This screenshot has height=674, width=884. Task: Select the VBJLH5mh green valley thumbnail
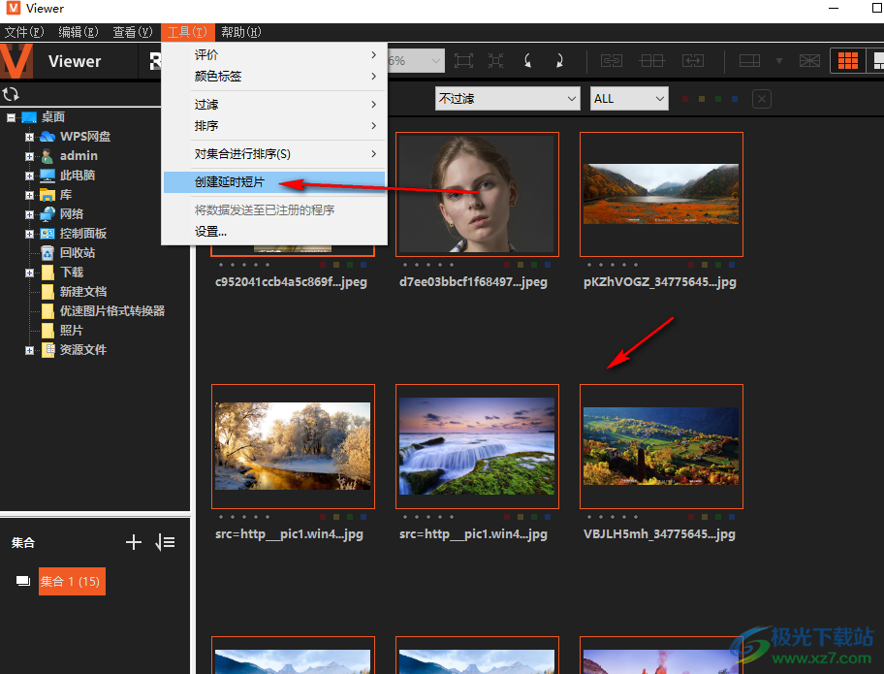click(x=661, y=447)
